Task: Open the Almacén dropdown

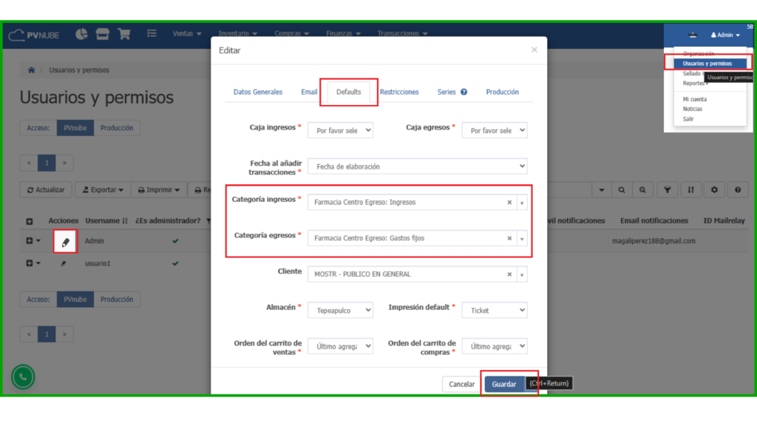Action: (340, 311)
